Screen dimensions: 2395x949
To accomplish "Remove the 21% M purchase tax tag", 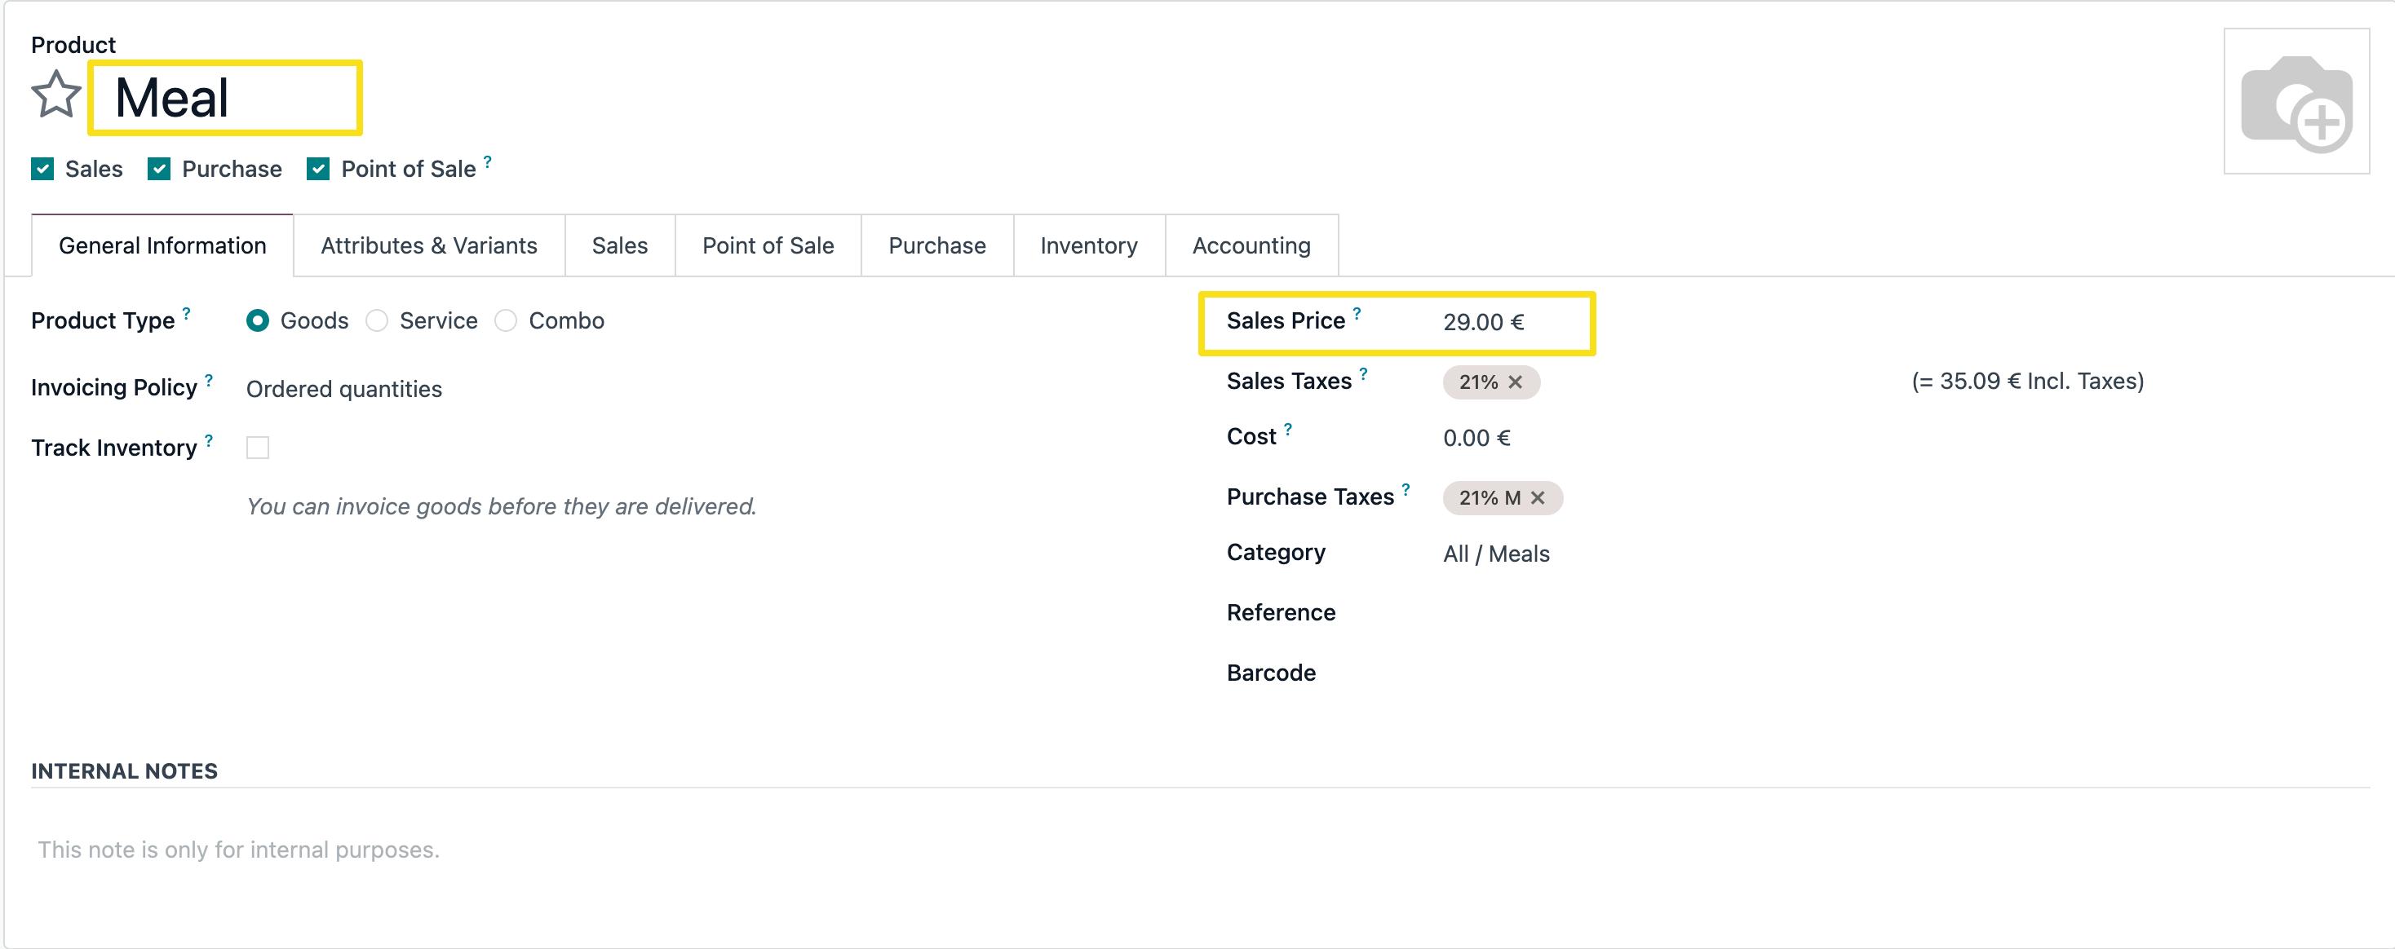I will 1538,498.
